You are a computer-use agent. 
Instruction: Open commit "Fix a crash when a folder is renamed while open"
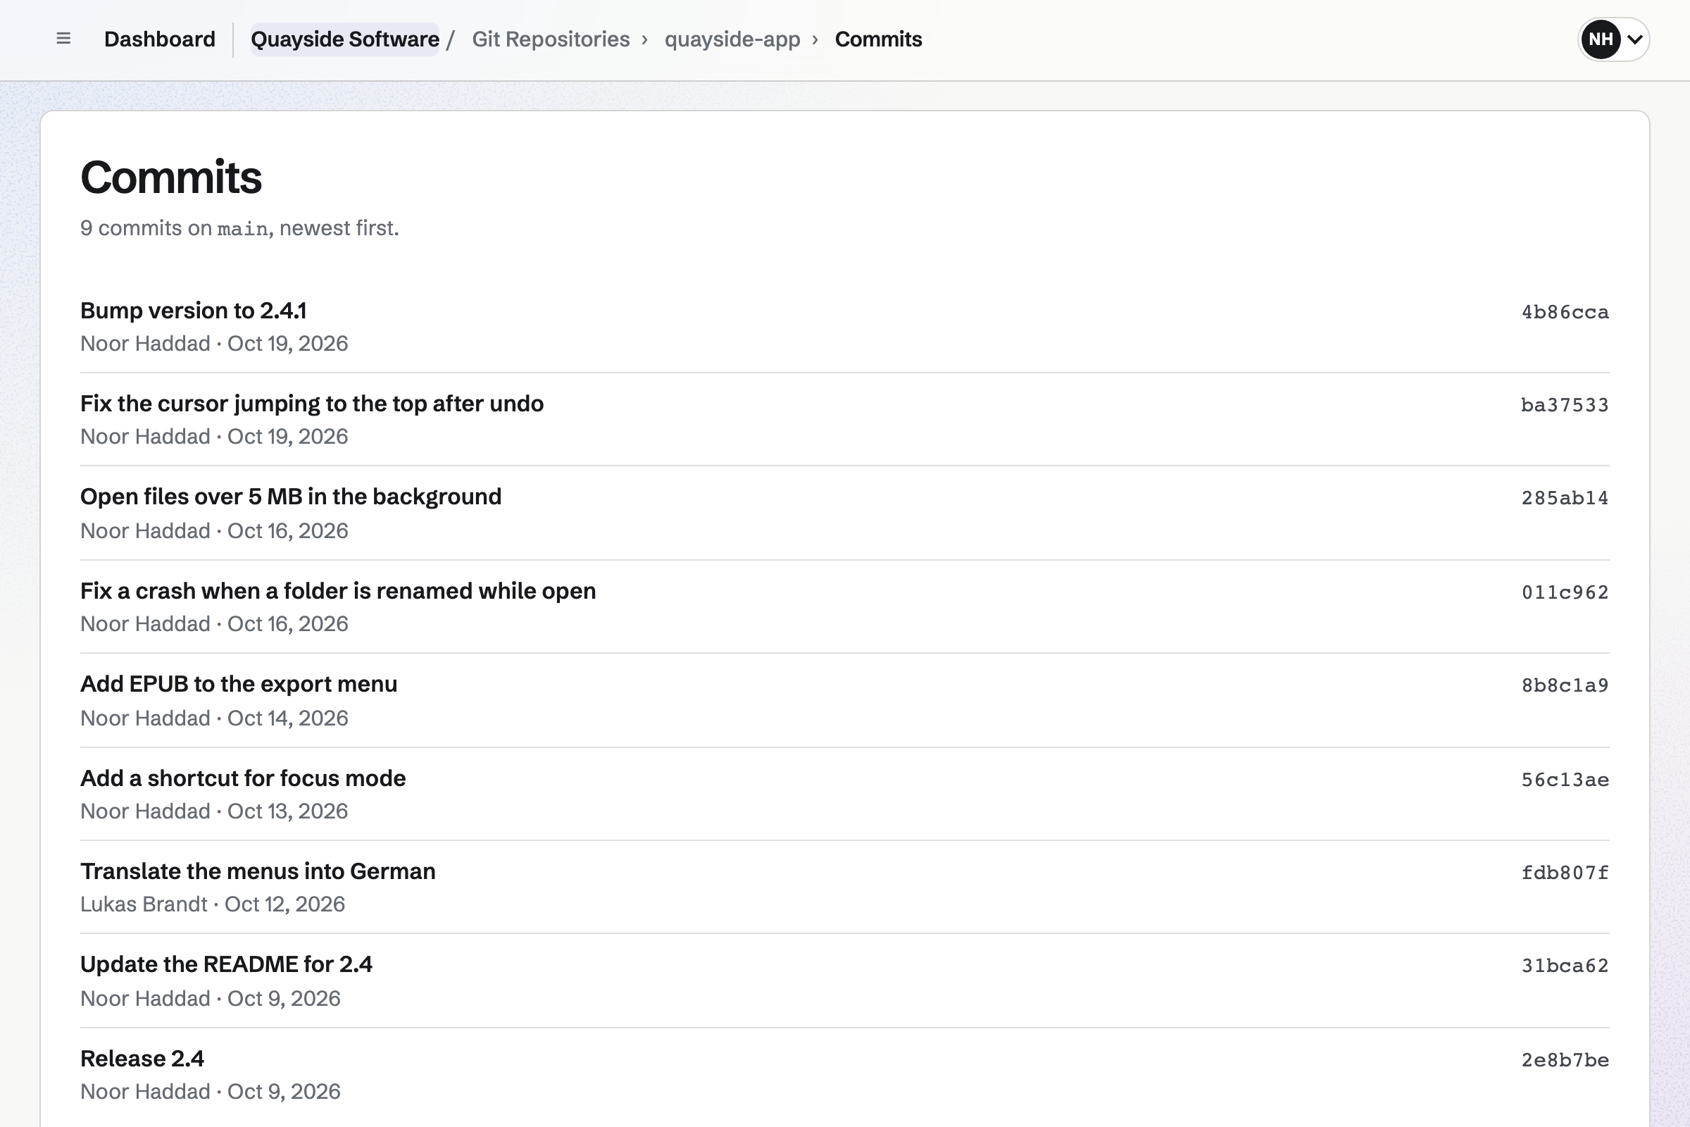pyautogui.click(x=338, y=591)
